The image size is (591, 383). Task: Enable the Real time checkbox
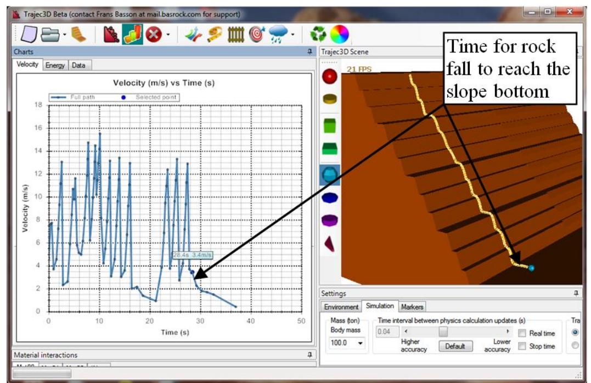(522, 333)
